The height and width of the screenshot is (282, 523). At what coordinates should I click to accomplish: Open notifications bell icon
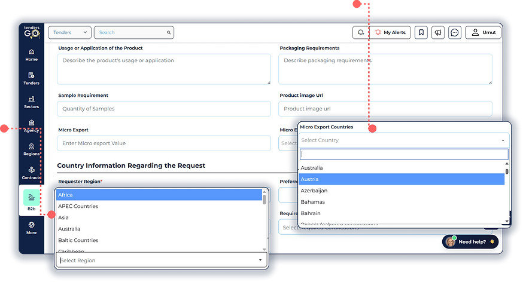click(361, 33)
